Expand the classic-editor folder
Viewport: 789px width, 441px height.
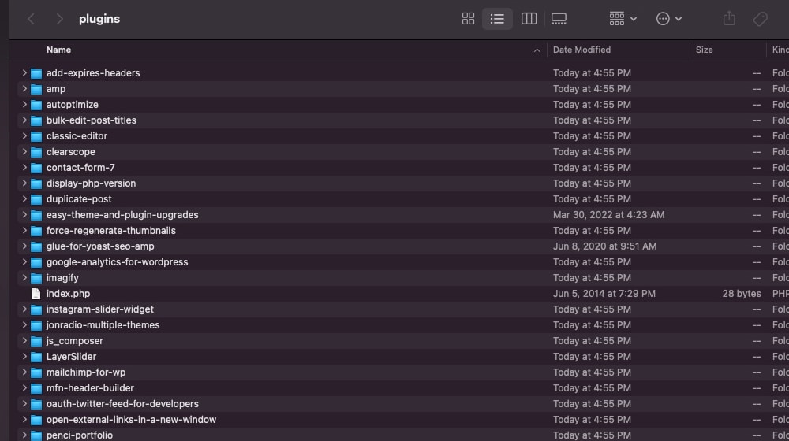tap(24, 135)
